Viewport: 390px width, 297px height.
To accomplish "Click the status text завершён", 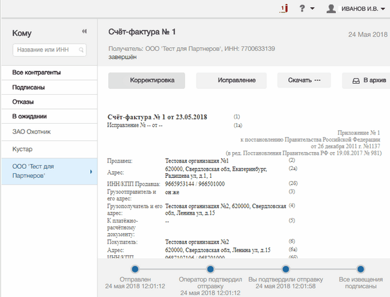I will (122, 57).
